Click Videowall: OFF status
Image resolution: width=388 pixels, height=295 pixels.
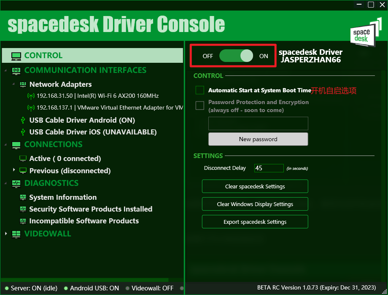click(x=152, y=288)
